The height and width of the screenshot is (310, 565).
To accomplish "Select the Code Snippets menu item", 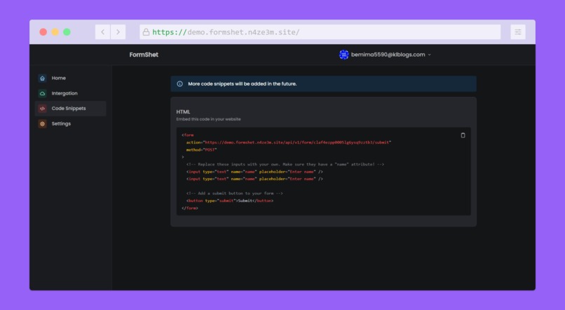I will (x=71, y=109).
